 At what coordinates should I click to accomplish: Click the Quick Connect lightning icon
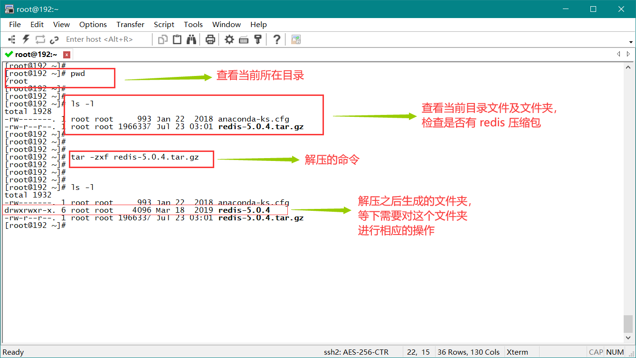tap(26, 39)
